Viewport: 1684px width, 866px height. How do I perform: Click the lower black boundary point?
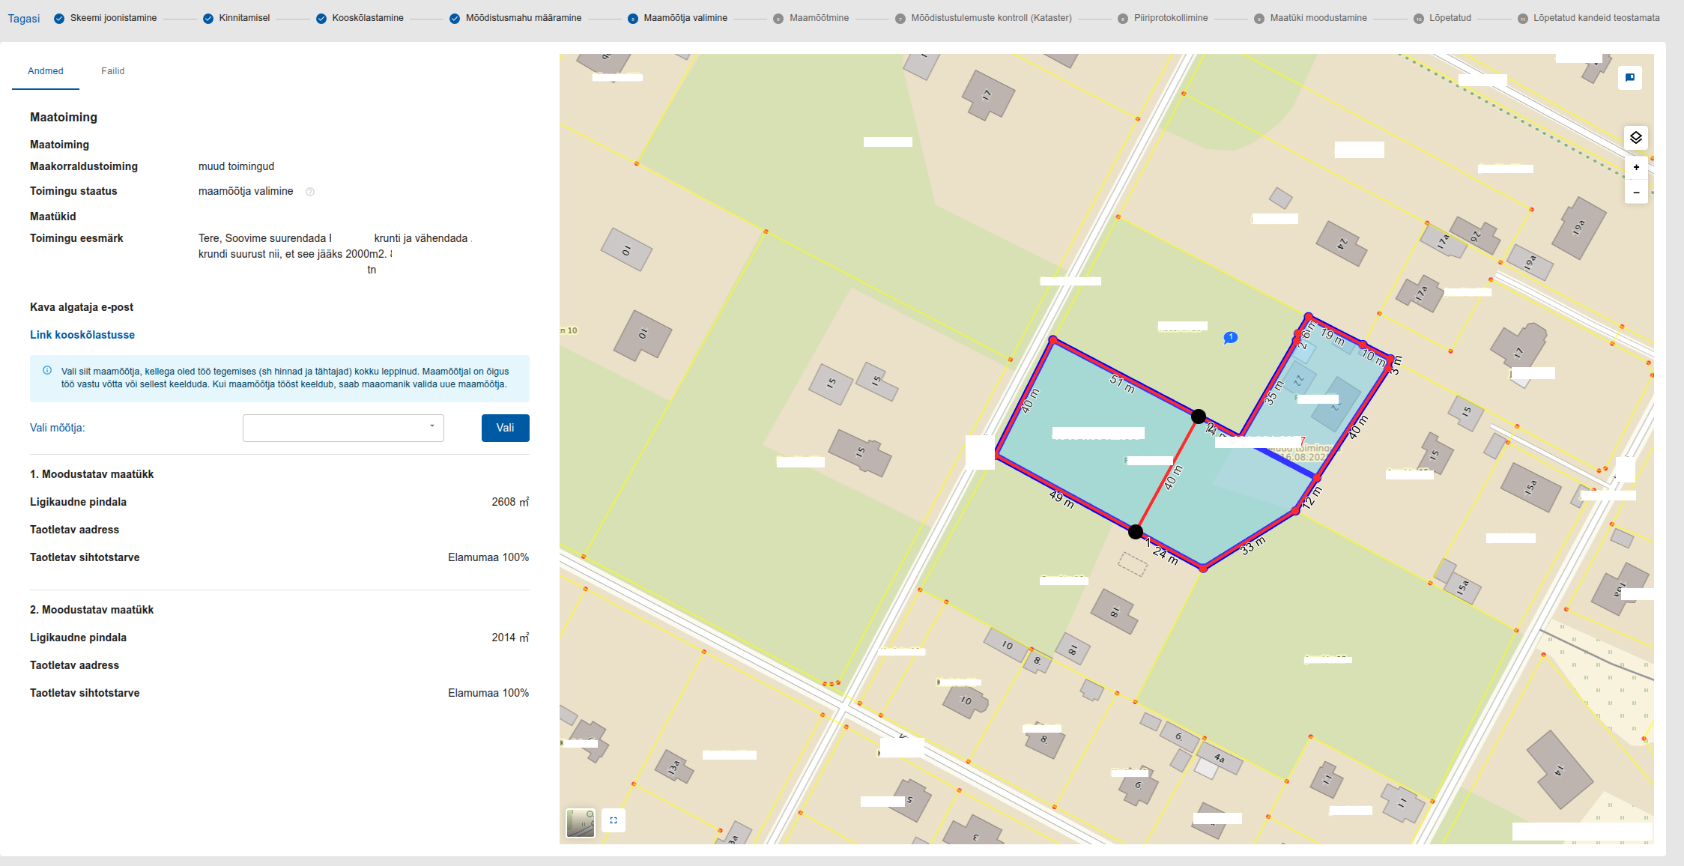[x=1136, y=532]
